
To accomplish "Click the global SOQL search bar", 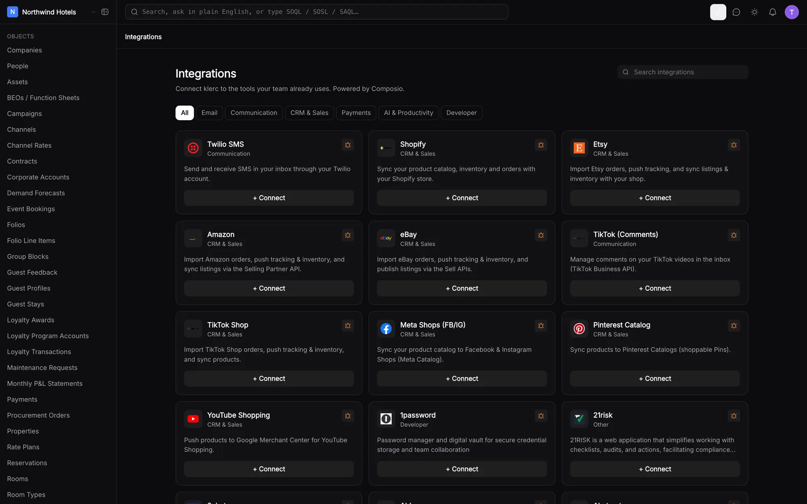I will pyautogui.click(x=316, y=12).
